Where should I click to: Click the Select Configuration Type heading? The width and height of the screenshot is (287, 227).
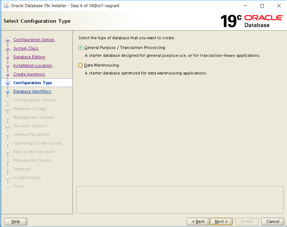(x=37, y=21)
